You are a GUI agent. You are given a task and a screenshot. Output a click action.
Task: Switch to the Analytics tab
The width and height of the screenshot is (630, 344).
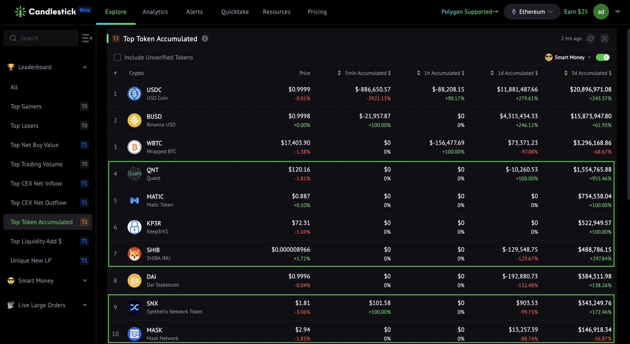coord(155,11)
